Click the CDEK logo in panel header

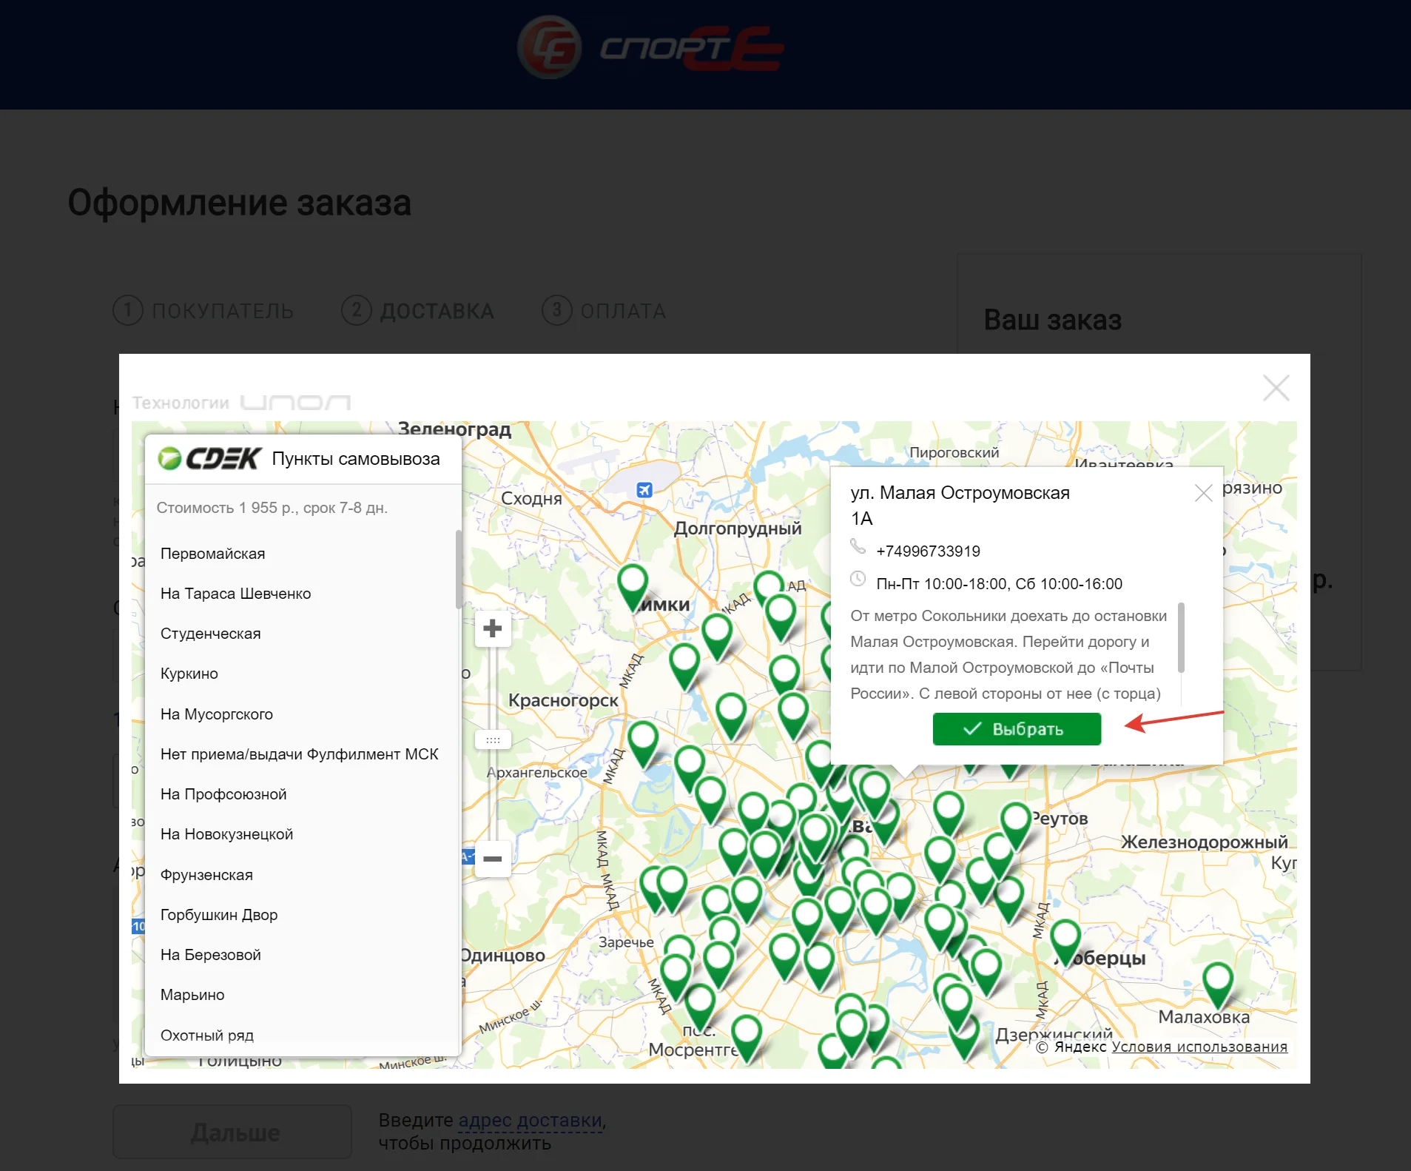pos(210,459)
